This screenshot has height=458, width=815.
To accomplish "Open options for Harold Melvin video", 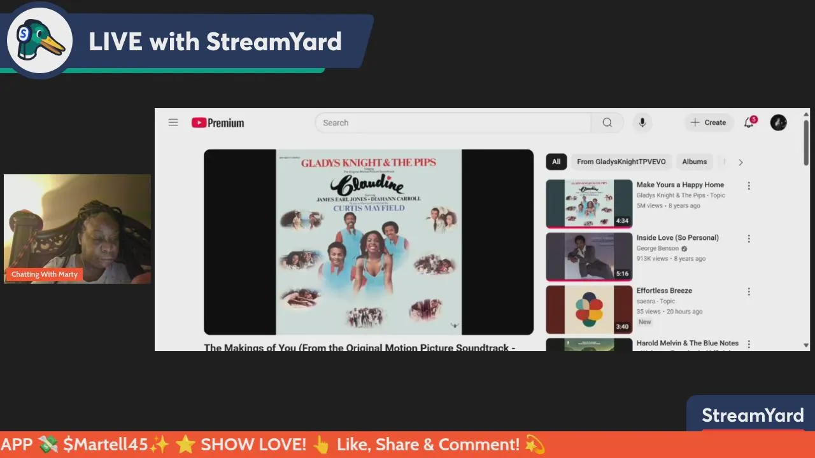I will (749, 344).
